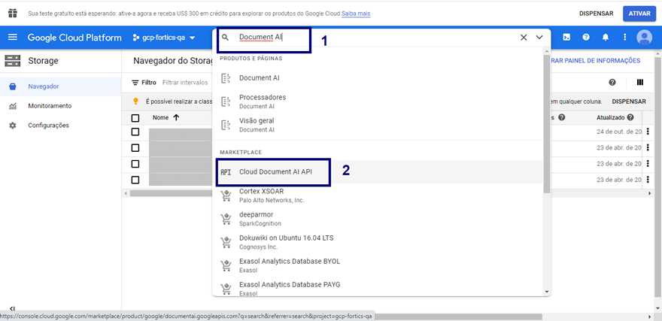The width and height of the screenshot is (662, 321).
Task: Select Cloud Document AI API marketplace result
Action: coord(377,172)
